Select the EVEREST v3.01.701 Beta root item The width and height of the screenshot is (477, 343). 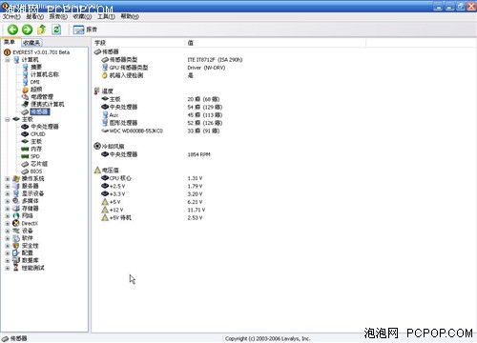(x=41, y=52)
